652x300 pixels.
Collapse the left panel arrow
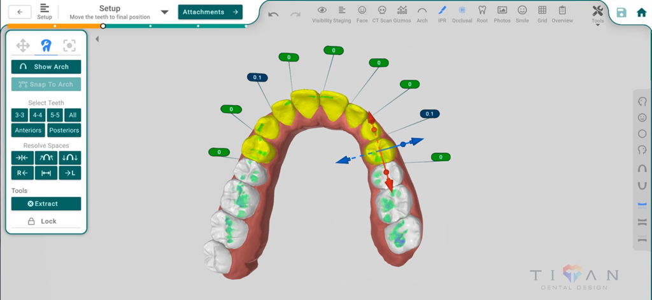pyautogui.click(x=97, y=39)
